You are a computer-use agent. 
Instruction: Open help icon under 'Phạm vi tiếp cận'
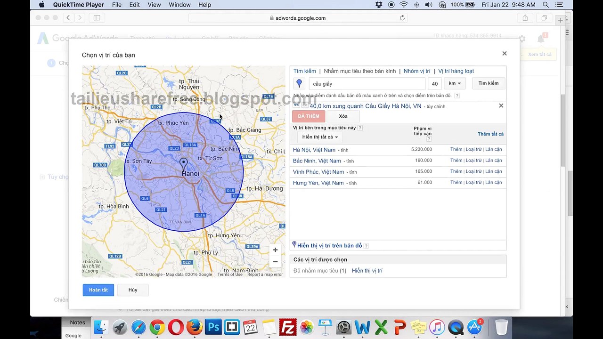pyautogui.click(x=429, y=139)
